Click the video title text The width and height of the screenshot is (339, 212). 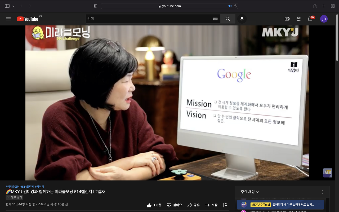pos(55,192)
